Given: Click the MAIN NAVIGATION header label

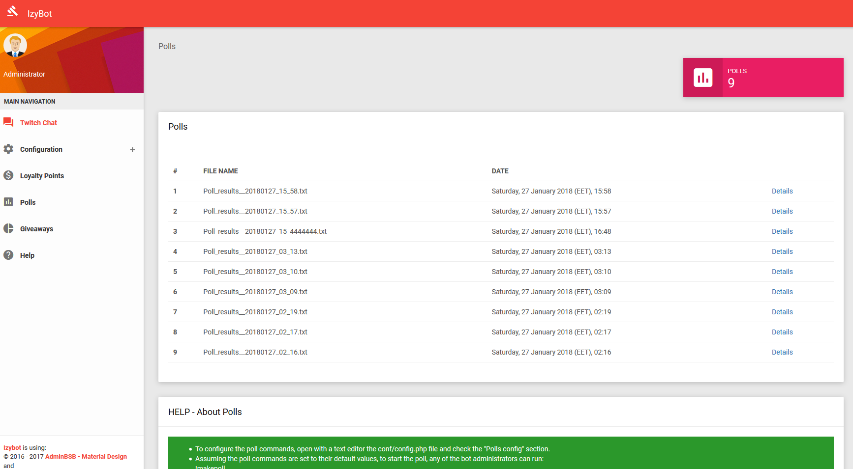Looking at the screenshot, I should (x=30, y=102).
